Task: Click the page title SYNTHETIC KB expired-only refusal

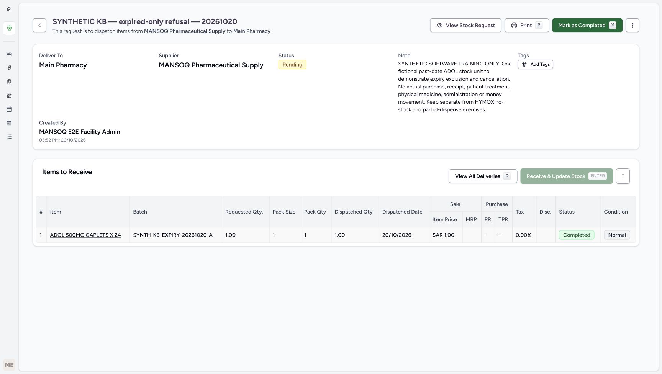Action: click(x=145, y=21)
